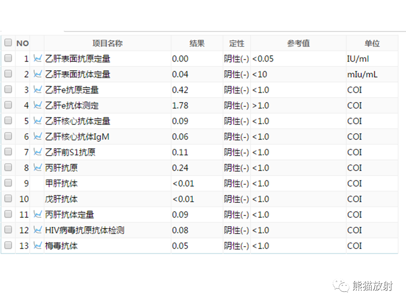Click result value 0.42 for 乙肝e抗原定量
This screenshot has height=304, width=406.
[x=180, y=90]
